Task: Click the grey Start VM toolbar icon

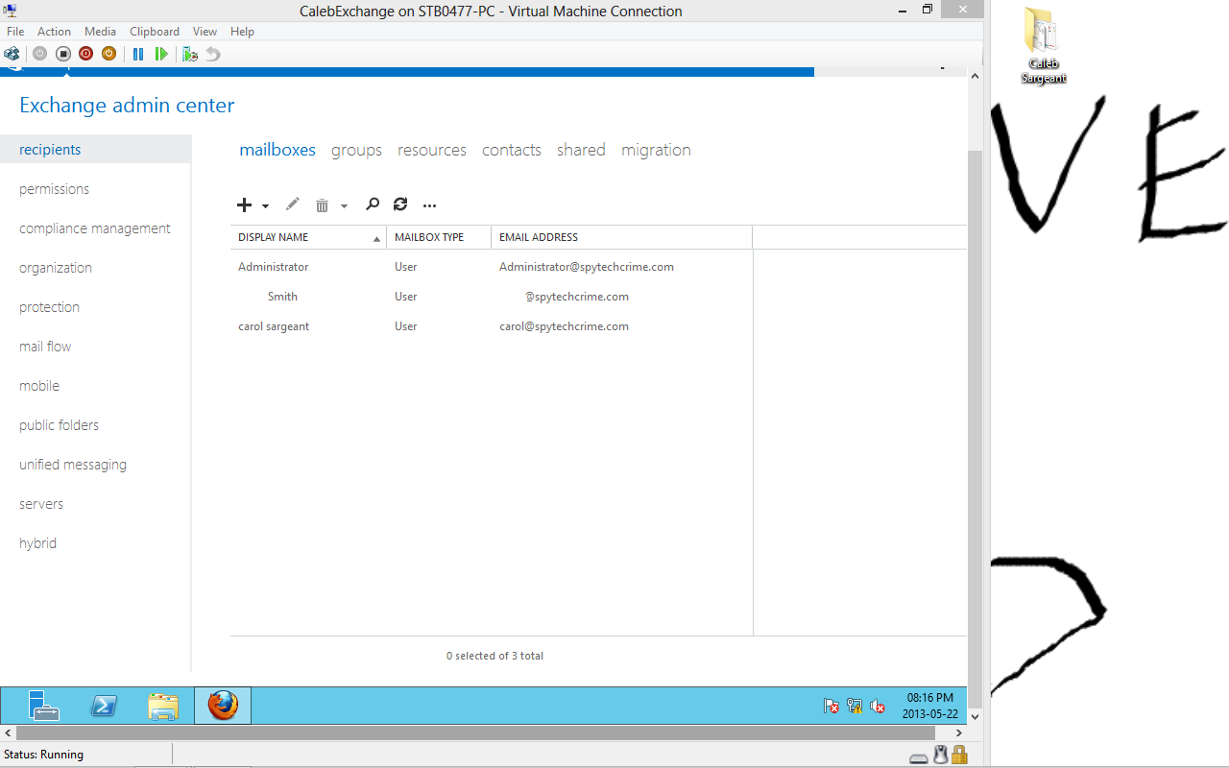Action: tap(39, 54)
